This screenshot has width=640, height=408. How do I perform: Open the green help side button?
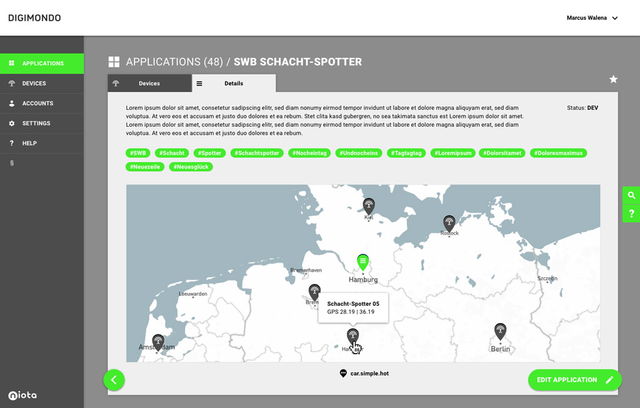click(x=631, y=213)
